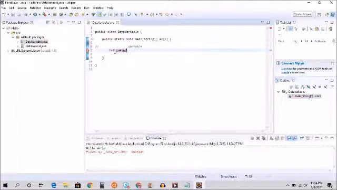Open the New Java Class dropdown arrow
The height and width of the screenshot is (190, 337).
point(65,14)
